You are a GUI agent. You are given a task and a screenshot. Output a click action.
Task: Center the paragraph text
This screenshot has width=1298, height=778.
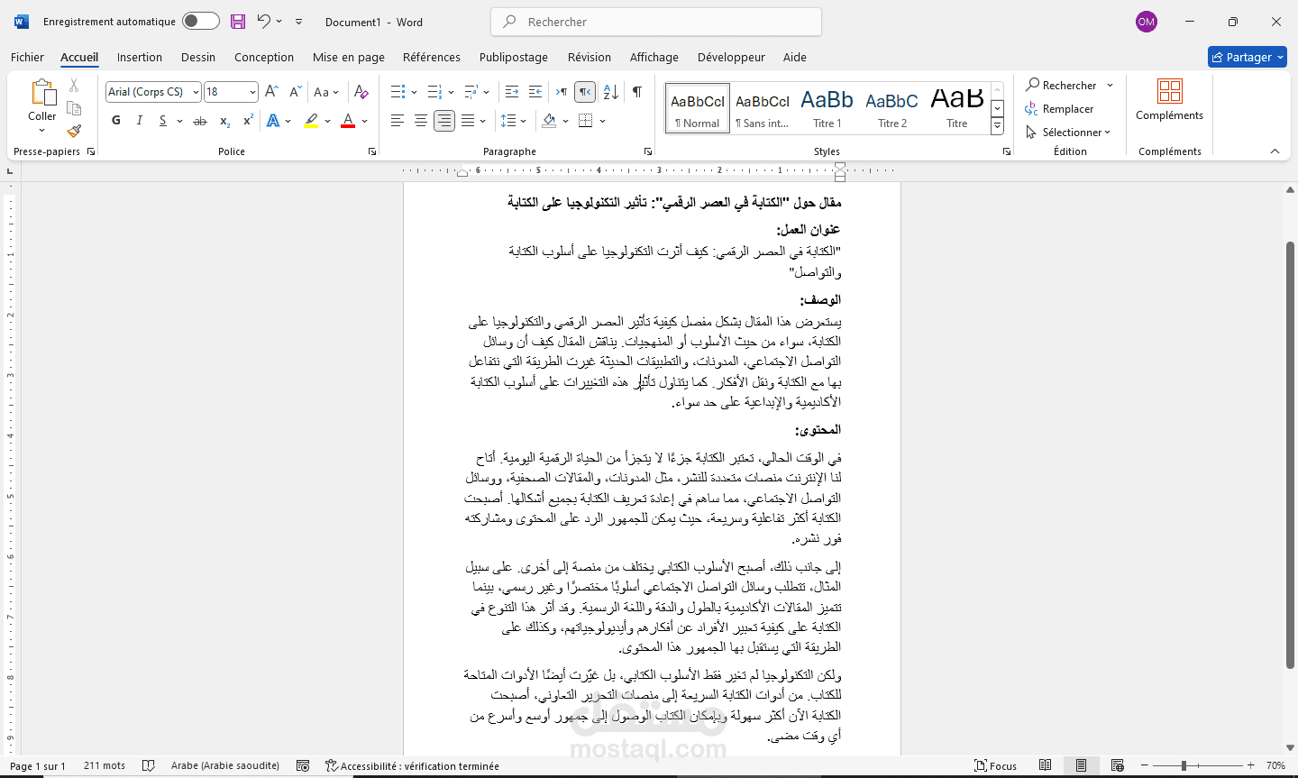point(420,121)
